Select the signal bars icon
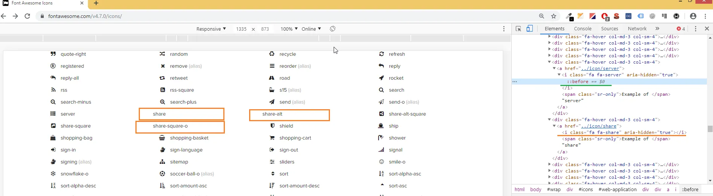This screenshot has width=713, height=196. [381, 150]
